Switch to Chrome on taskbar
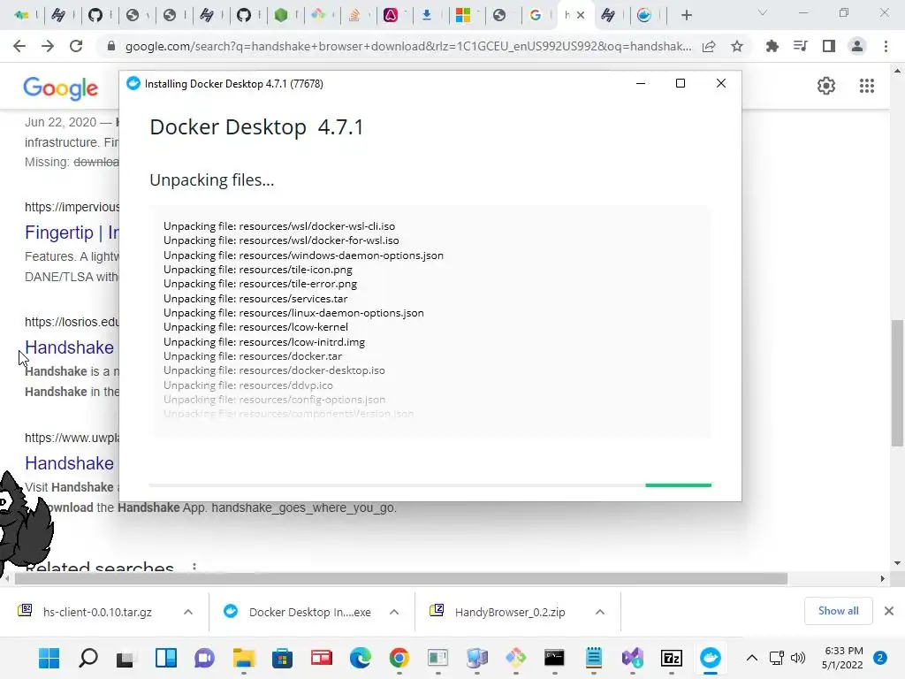The height and width of the screenshot is (679, 905). (x=399, y=658)
